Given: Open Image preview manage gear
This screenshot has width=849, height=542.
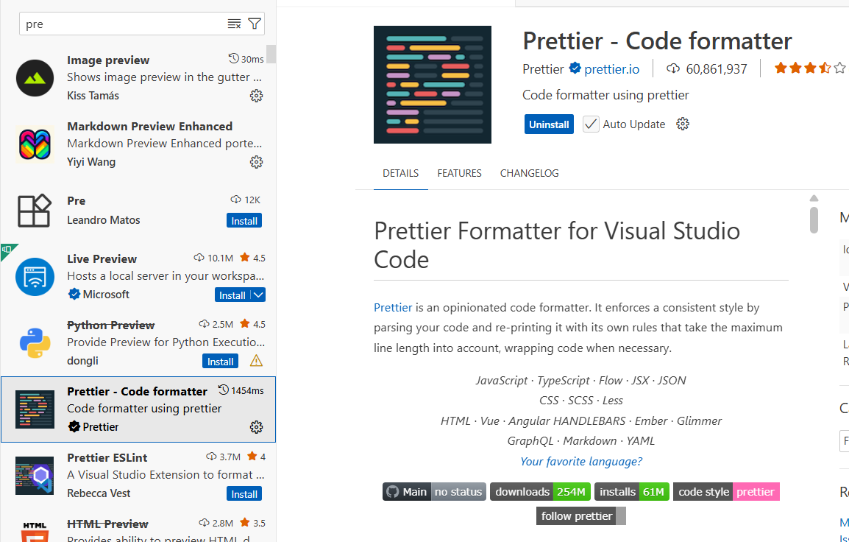Looking at the screenshot, I should tap(256, 96).
